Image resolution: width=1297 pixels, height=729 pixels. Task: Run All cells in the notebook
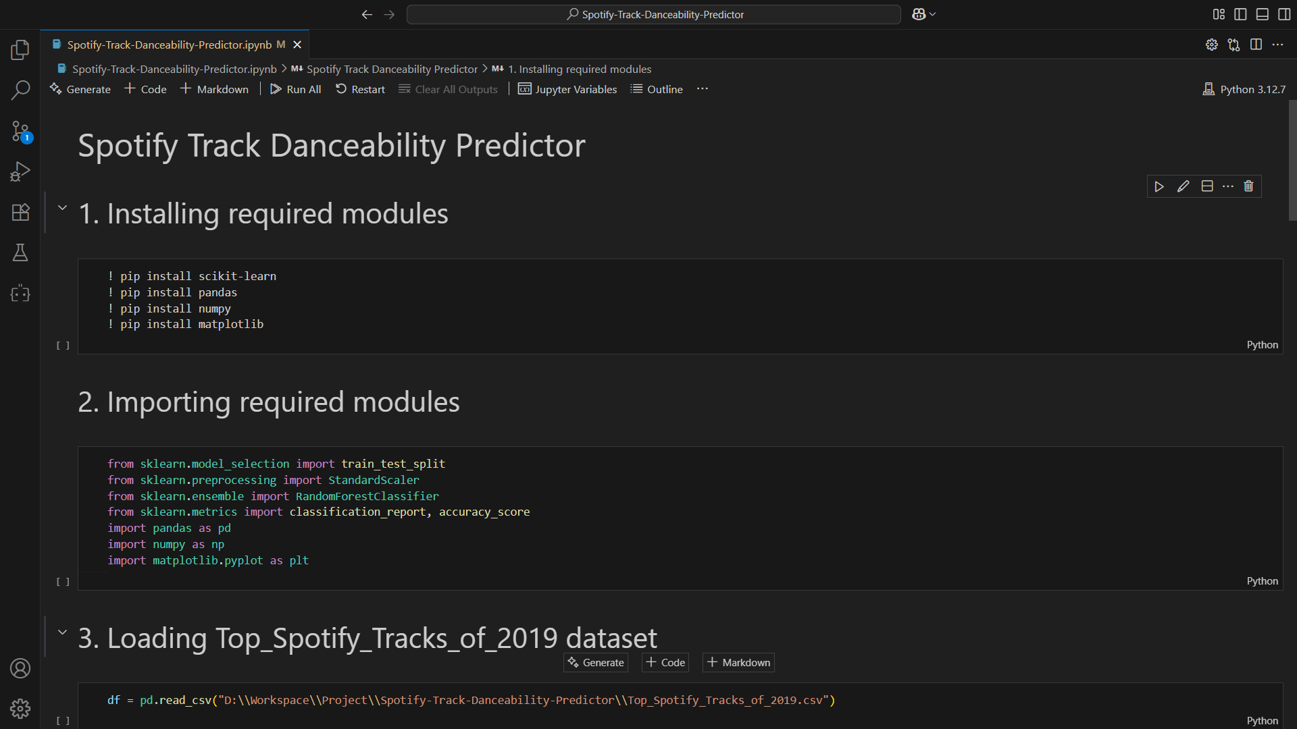[295, 88]
